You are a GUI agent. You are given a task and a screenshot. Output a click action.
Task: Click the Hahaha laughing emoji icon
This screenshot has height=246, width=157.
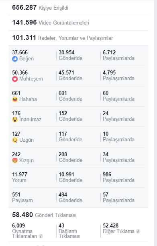coord(15,99)
